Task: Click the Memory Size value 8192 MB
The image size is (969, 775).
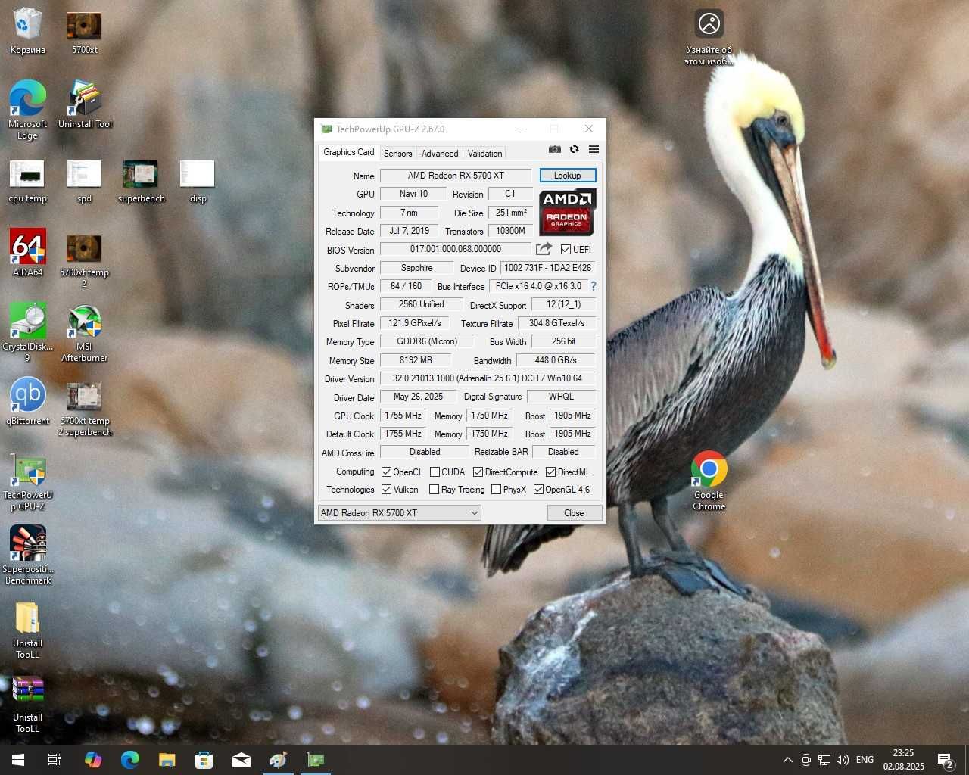Action: 416,360
